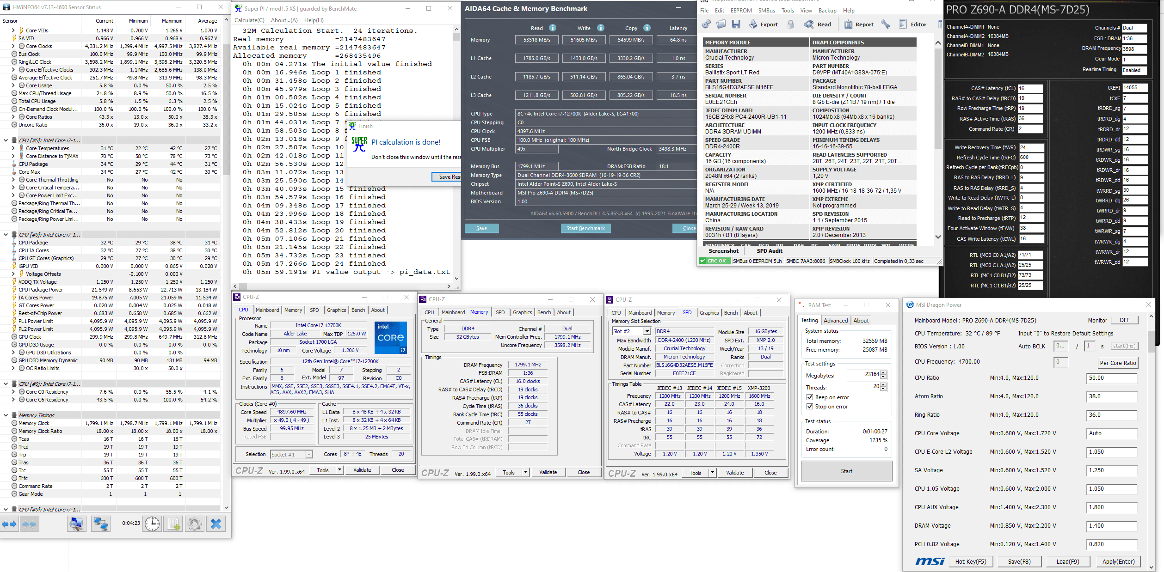Screen dimensions: 1164x572
Task: Start HWiNFO logging with sheet-plus icon
Action: pyautogui.click(x=174, y=523)
